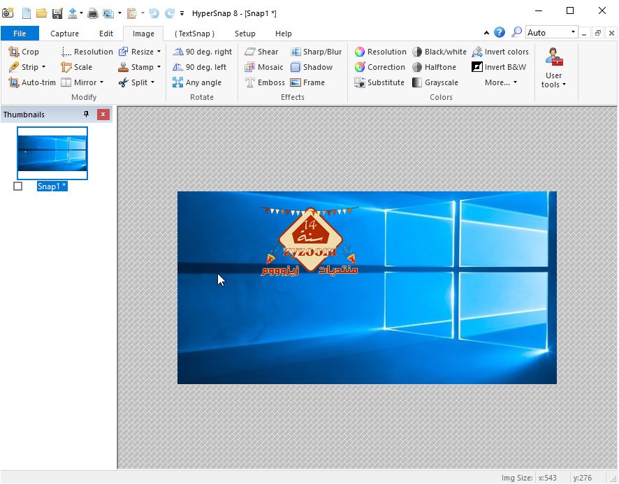
Task: Expand the Split dropdown arrow
Action: 152,82
